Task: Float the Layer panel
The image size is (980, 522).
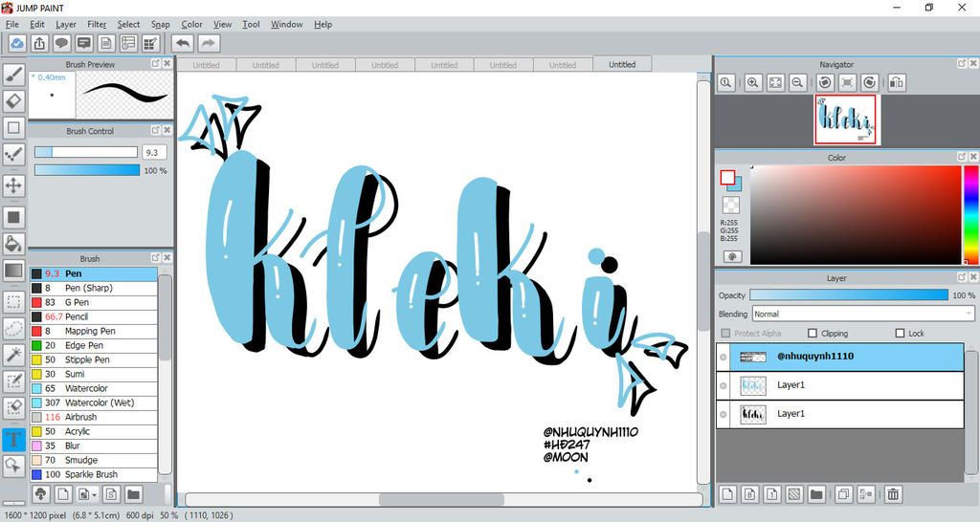Action: pos(962,278)
